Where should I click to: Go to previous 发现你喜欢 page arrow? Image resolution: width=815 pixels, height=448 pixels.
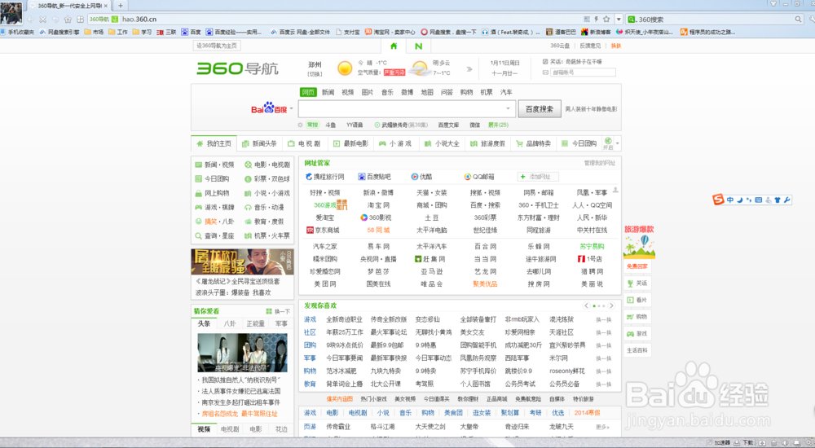pyautogui.click(x=586, y=305)
